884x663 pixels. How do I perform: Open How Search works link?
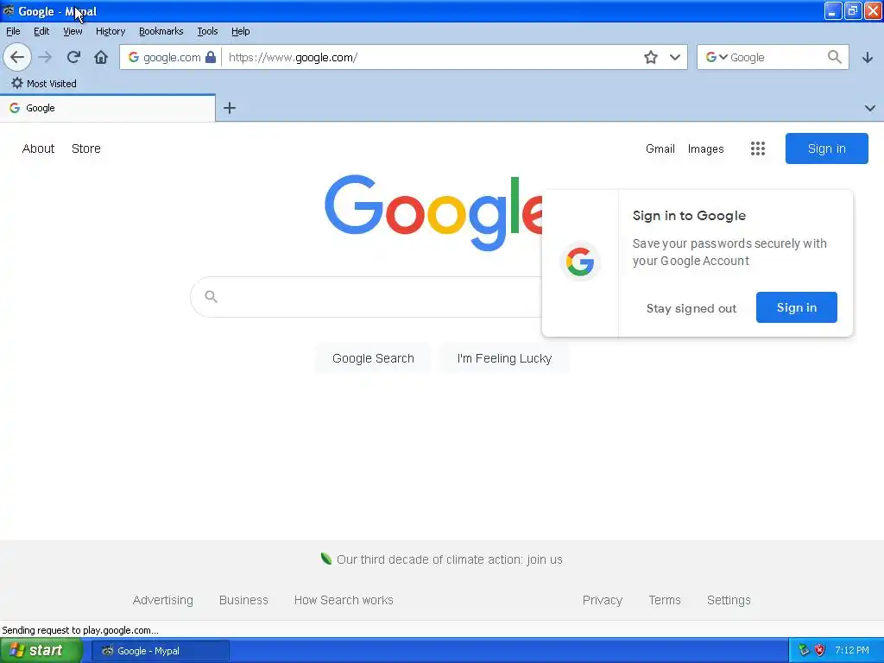[x=344, y=601]
